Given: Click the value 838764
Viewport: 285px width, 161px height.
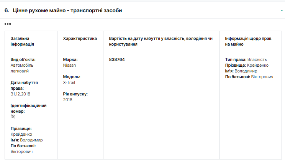Looking at the screenshot, I should coord(117,59).
